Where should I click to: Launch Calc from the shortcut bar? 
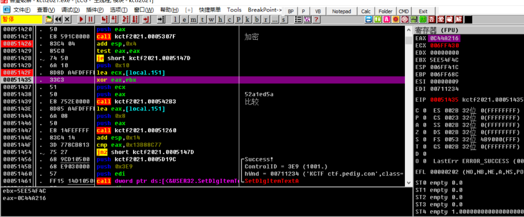point(366,11)
